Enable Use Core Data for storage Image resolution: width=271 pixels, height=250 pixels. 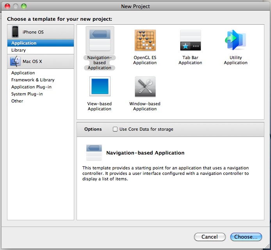coord(115,129)
